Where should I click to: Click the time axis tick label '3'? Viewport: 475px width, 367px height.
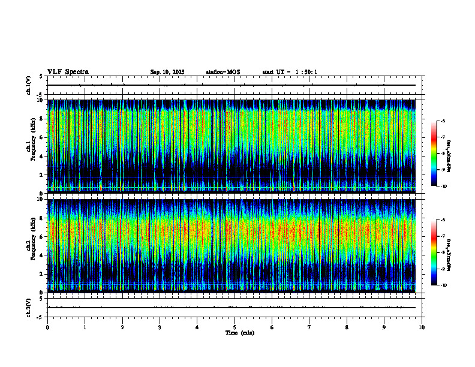[160, 327]
